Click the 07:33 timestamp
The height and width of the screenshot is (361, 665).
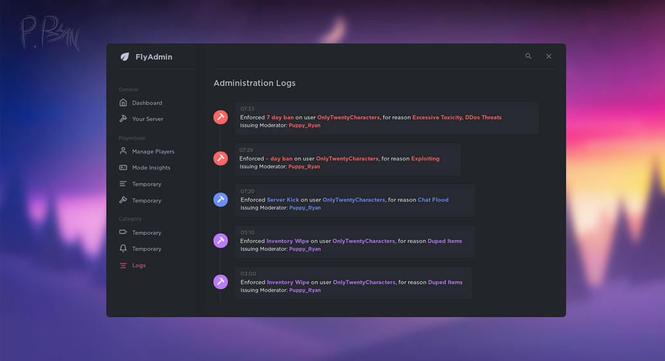[247, 109]
